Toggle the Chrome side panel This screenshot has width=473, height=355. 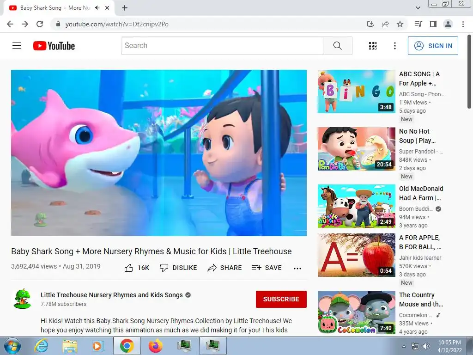tap(433, 24)
